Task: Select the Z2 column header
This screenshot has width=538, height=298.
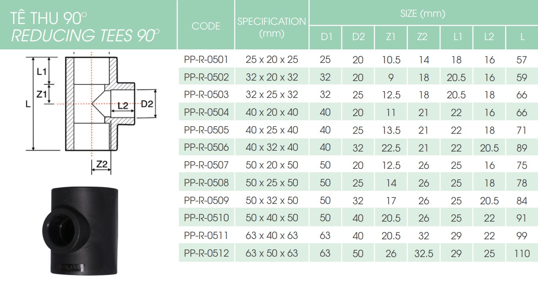Action: 423,37
